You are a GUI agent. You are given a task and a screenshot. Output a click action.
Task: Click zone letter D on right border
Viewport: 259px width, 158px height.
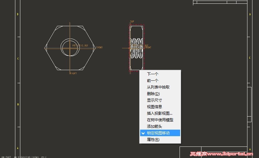250,14
